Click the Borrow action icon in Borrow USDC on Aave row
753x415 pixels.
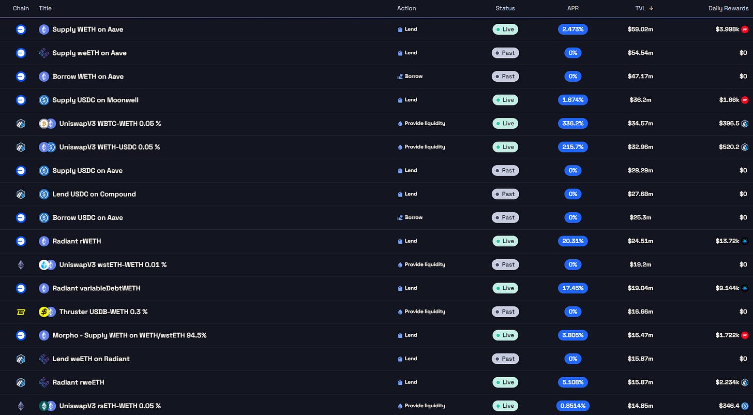click(400, 218)
